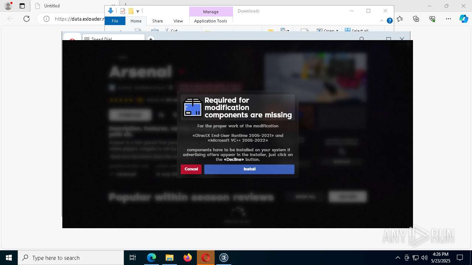Click Explorer Properties checkmark quick access icon
Image resolution: width=472 pixels, height=265 pixels.
123,11
